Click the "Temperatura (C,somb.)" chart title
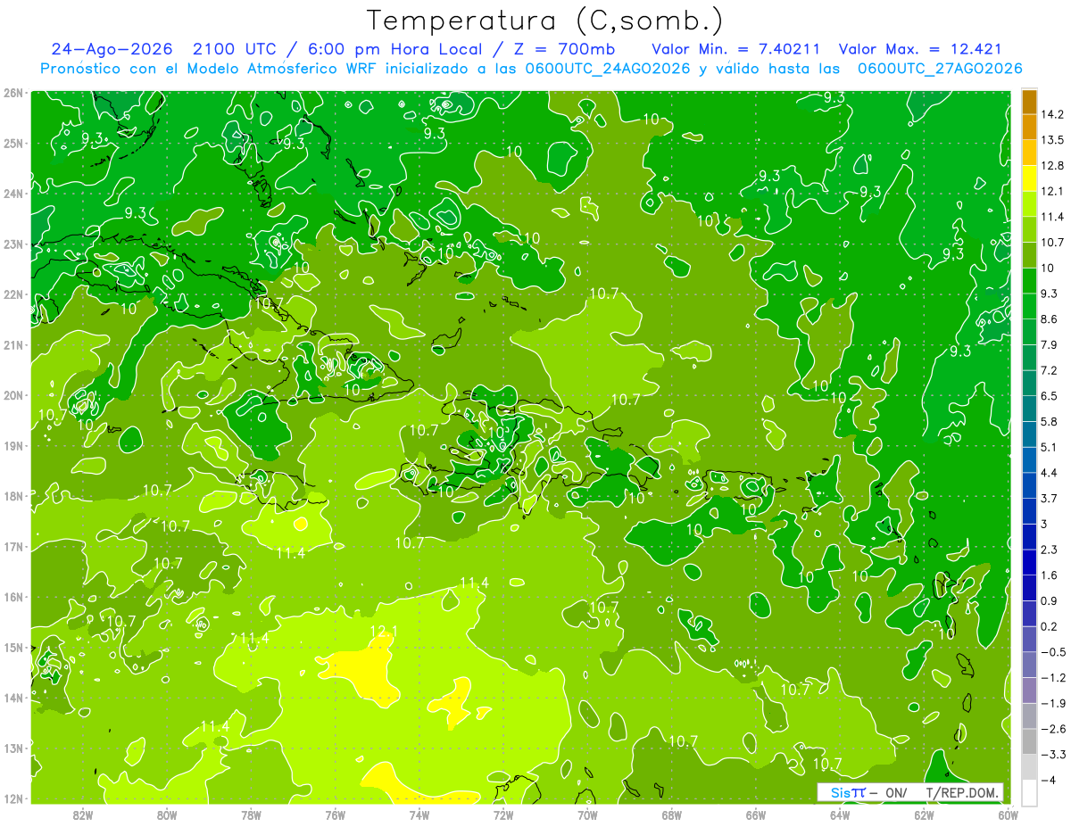The image size is (1071, 827). [x=544, y=20]
